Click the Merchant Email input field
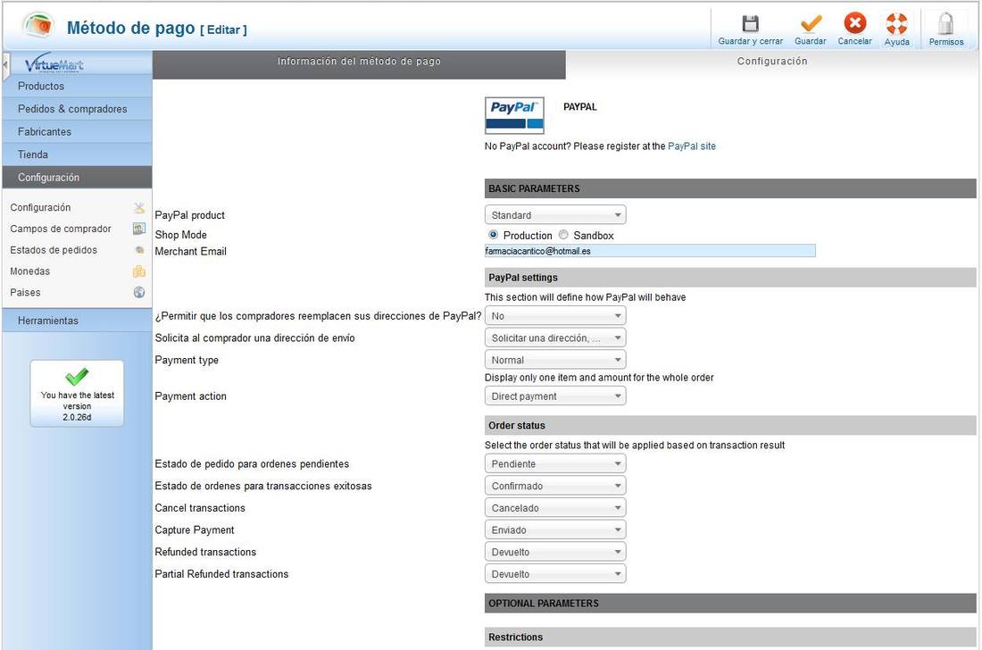Image resolution: width=982 pixels, height=650 pixels. coord(650,251)
